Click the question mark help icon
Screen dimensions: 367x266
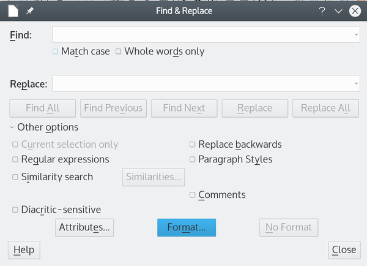click(x=322, y=11)
